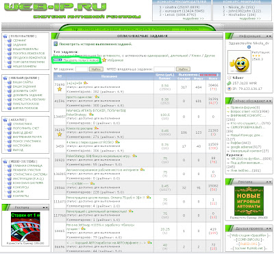Click the shield icon next to Silver
This screenshot has height=254, width=274.
(229, 78)
